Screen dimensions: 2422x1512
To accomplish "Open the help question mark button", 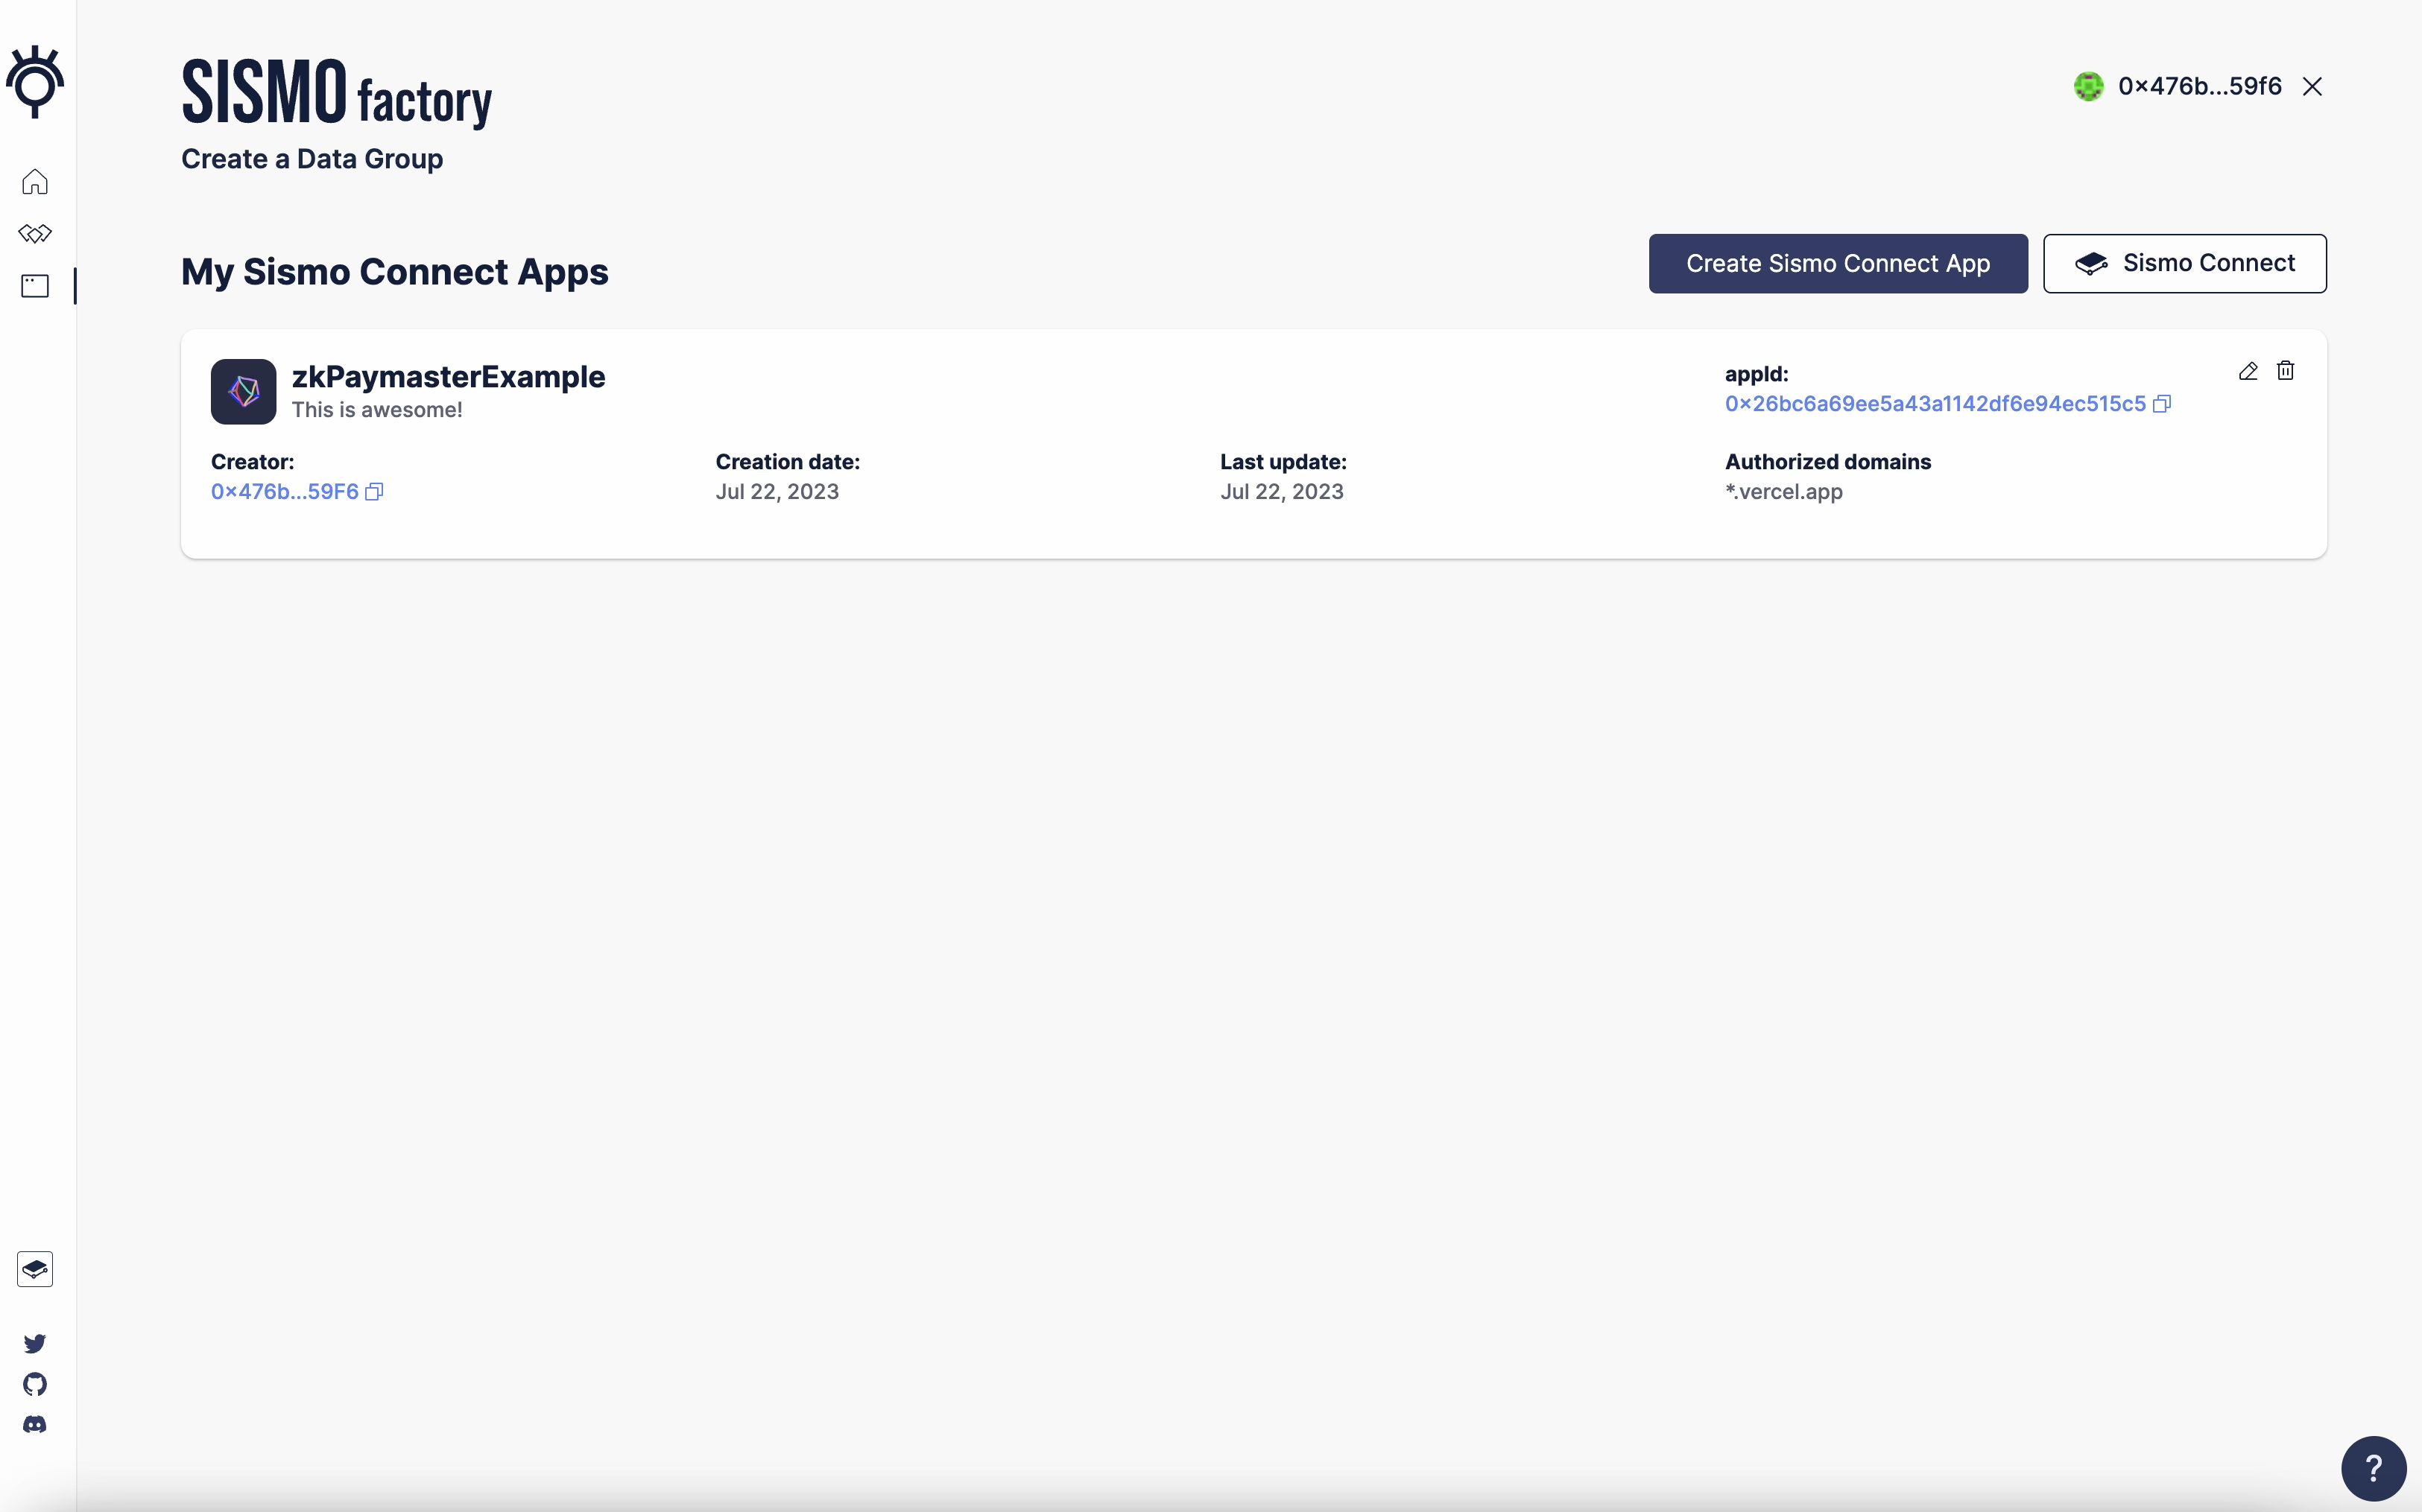I will click(x=2373, y=1469).
